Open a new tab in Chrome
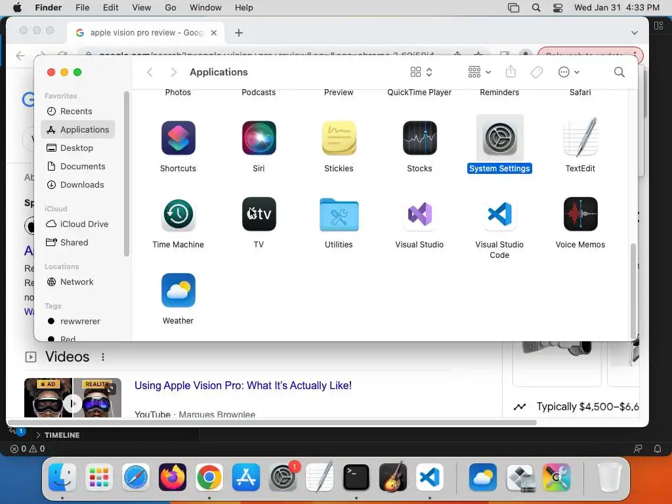The width and height of the screenshot is (672, 504). point(239,33)
